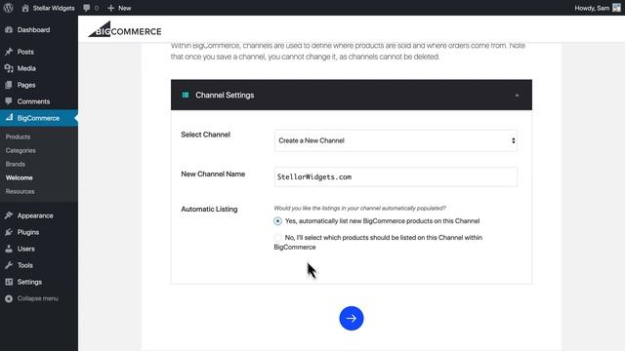
Task: Click the Appearance paintbrush icon
Action: [9, 215]
